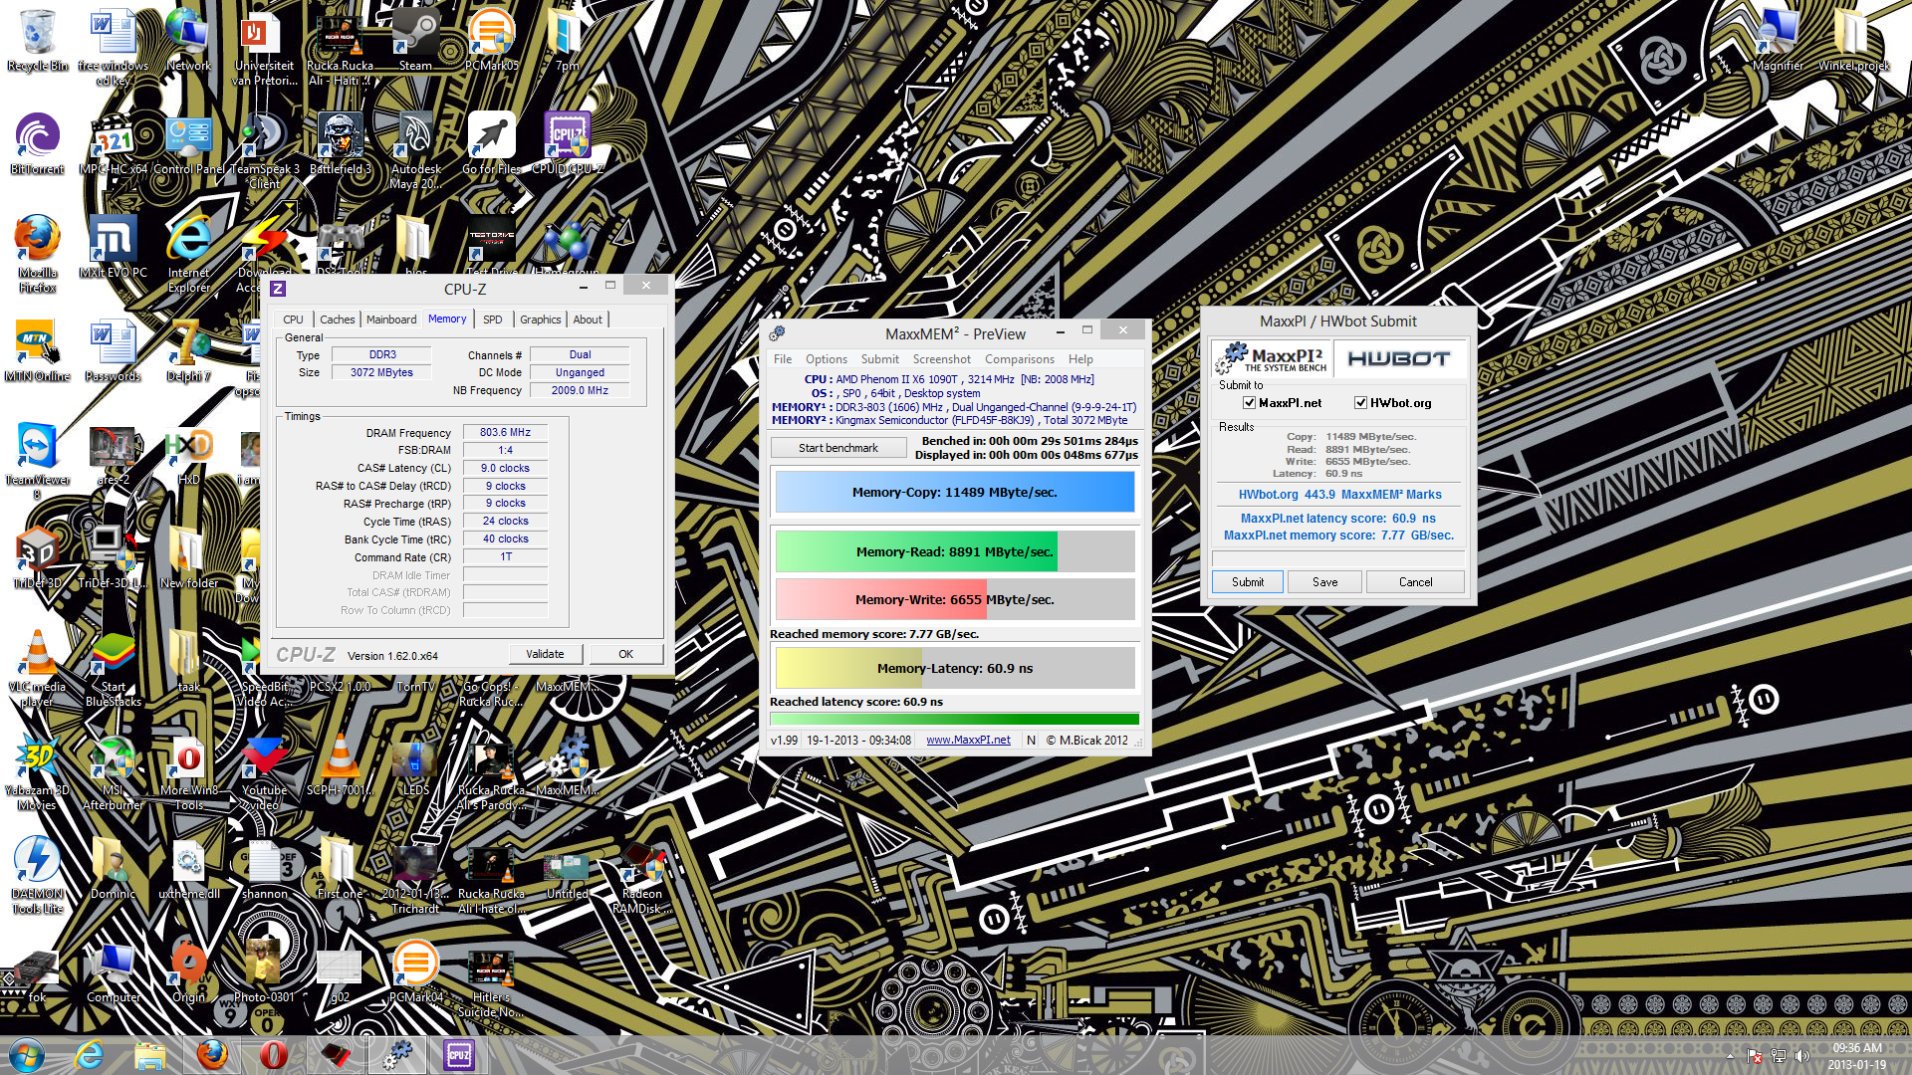Open Windows Start orb
The width and height of the screenshot is (1912, 1075).
(x=27, y=1054)
